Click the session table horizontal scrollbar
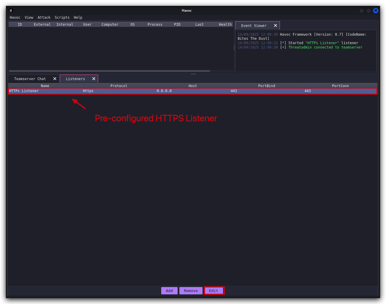The width and height of the screenshot is (386, 304). (109, 71)
